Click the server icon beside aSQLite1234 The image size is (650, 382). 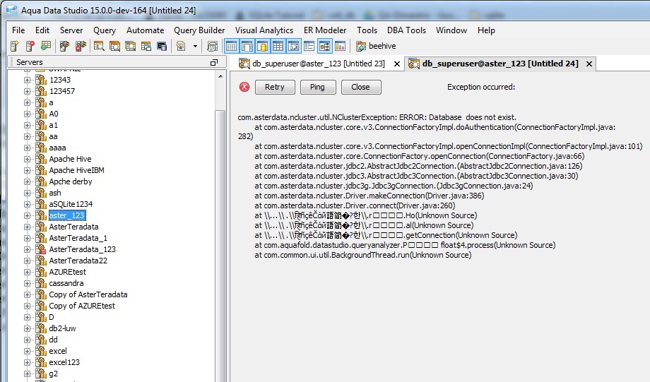pyautogui.click(x=41, y=204)
